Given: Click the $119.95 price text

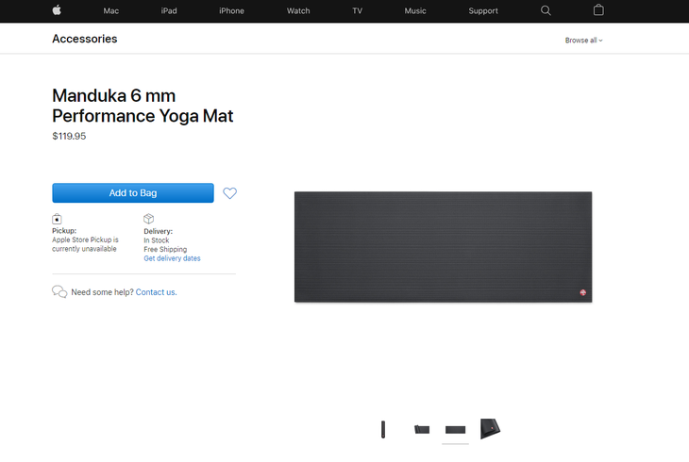Looking at the screenshot, I should tap(69, 136).
